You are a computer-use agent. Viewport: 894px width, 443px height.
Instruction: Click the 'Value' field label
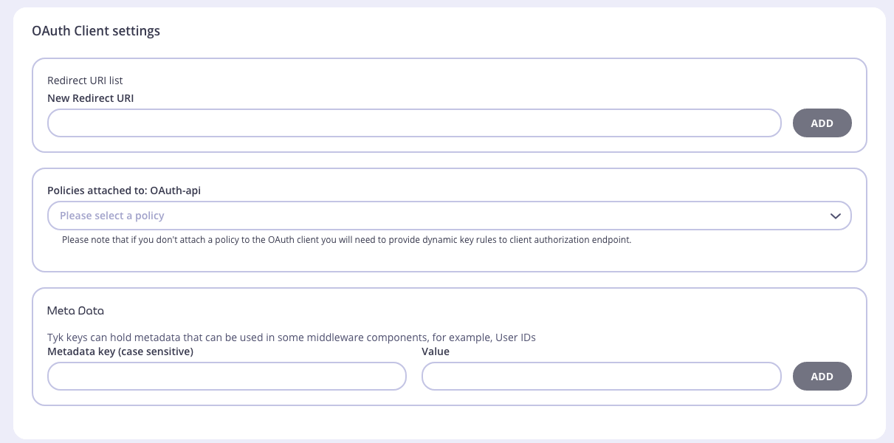(x=436, y=351)
